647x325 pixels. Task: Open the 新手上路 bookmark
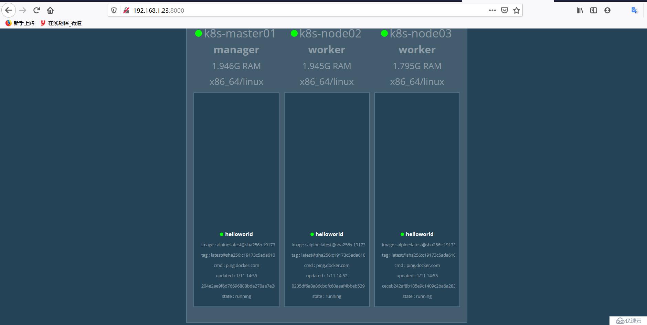click(20, 23)
